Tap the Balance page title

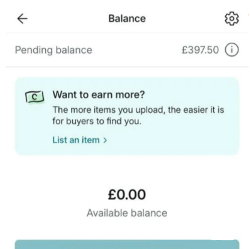pos(127,19)
